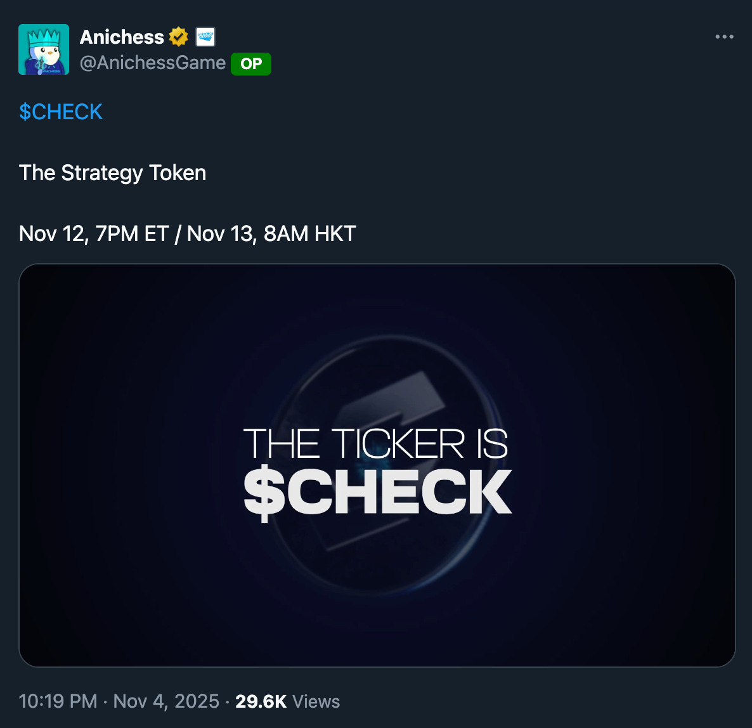Open the attached media thumbnail
Viewport: 752px width, 728px height.
coord(377,465)
